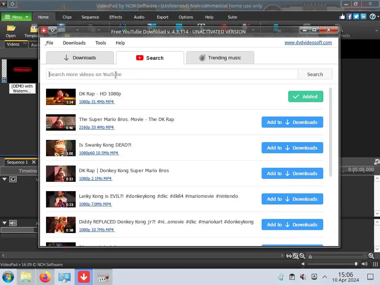The width and height of the screenshot is (380, 285).
Task: Choose format link 1080p60 10.5Mb MP4
Action: coord(99,153)
